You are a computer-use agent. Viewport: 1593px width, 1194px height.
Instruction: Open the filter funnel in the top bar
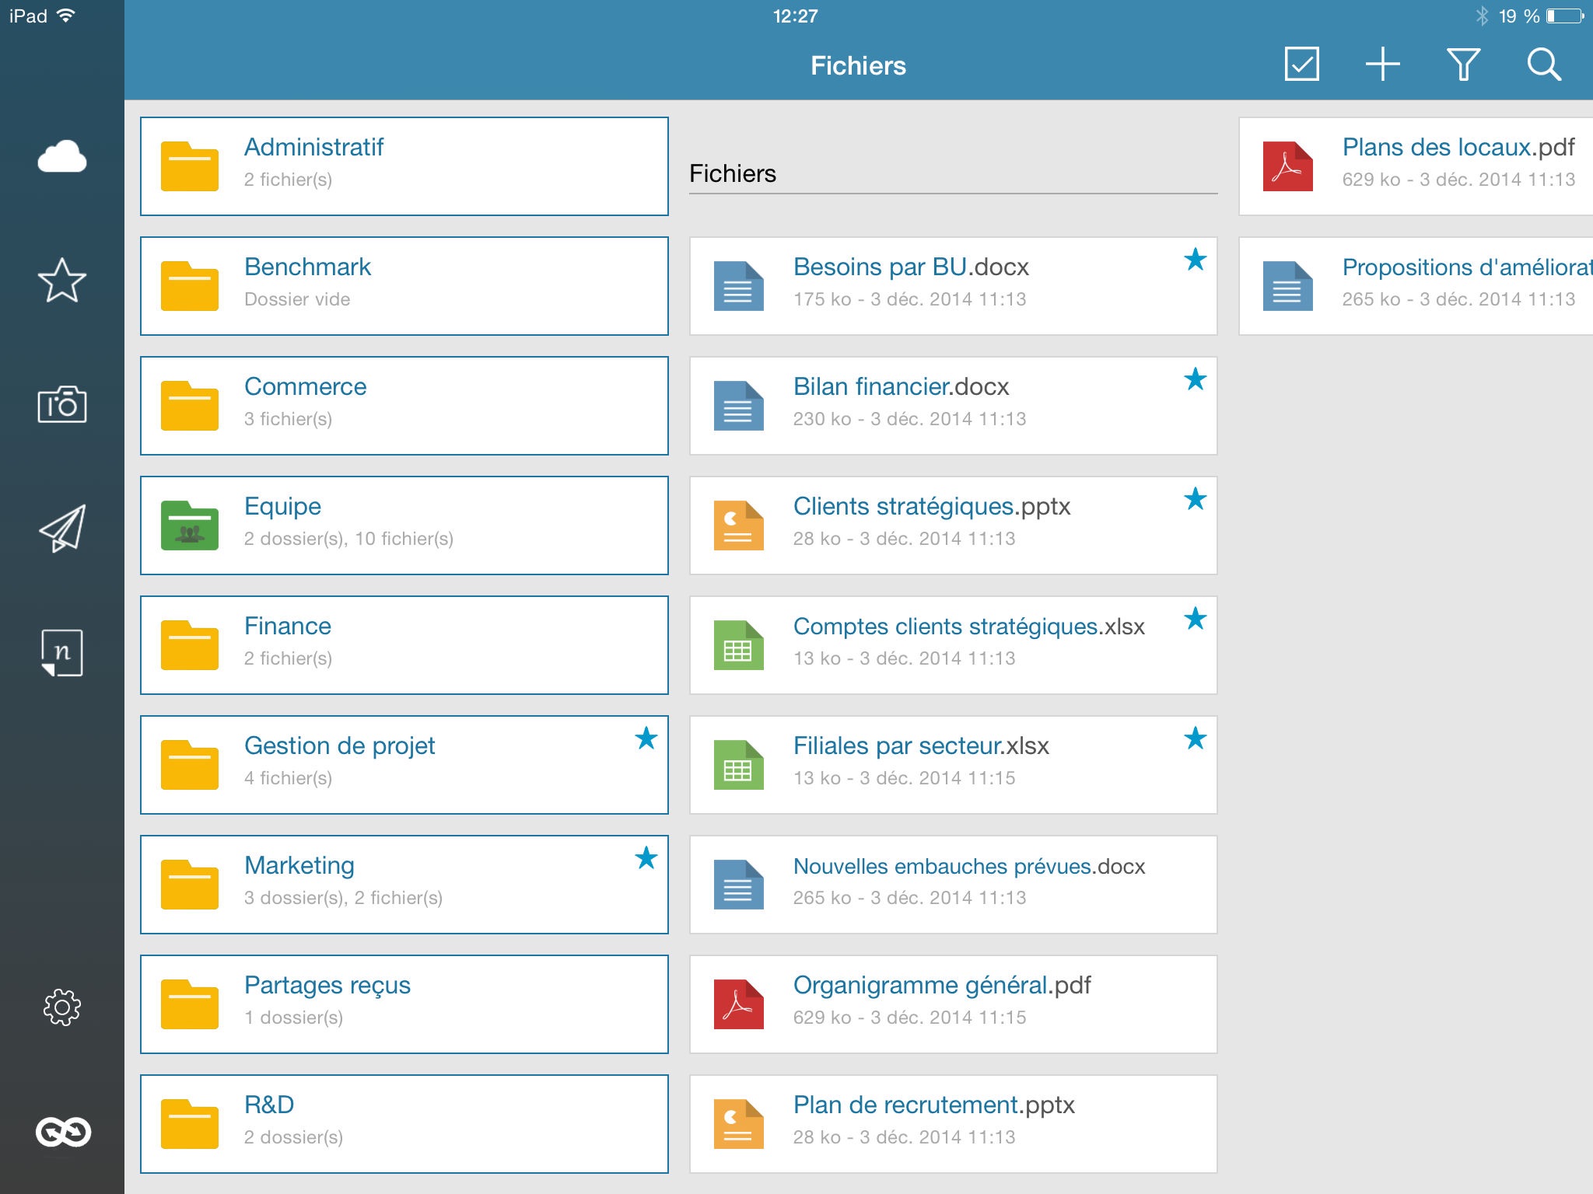coord(1462,65)
